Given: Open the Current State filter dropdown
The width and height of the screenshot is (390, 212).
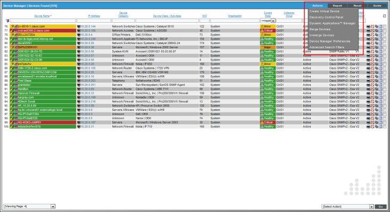Looking at the screenshot, I should 267,21.
